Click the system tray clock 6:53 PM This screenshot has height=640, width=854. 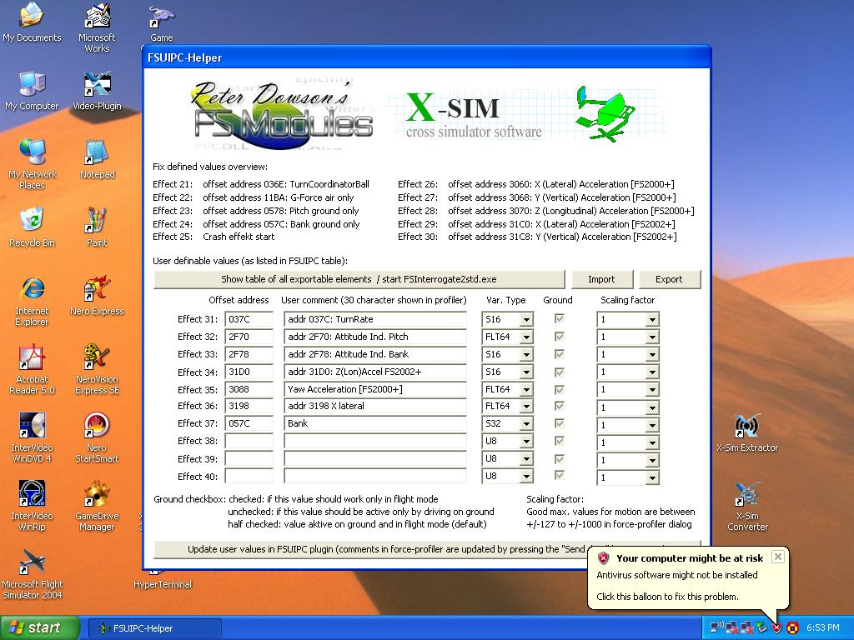pyautogui.click(x=823, y=627)
